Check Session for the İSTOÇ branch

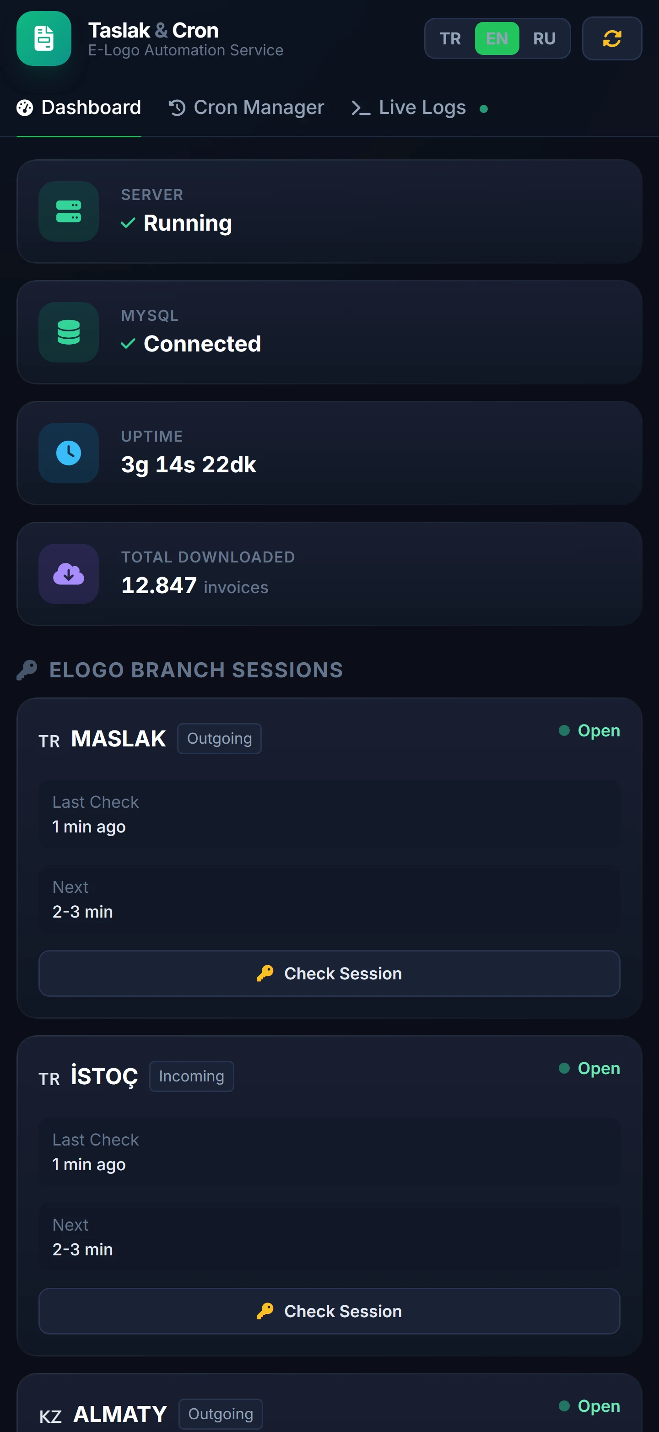(329, 1311)
